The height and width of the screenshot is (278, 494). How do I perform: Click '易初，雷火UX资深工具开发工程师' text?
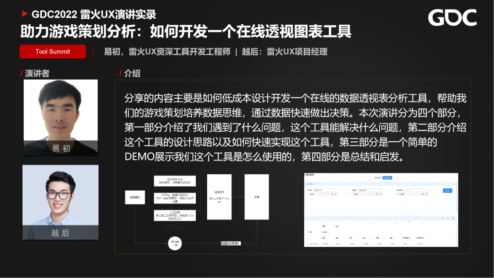click(x=167, y=52)
